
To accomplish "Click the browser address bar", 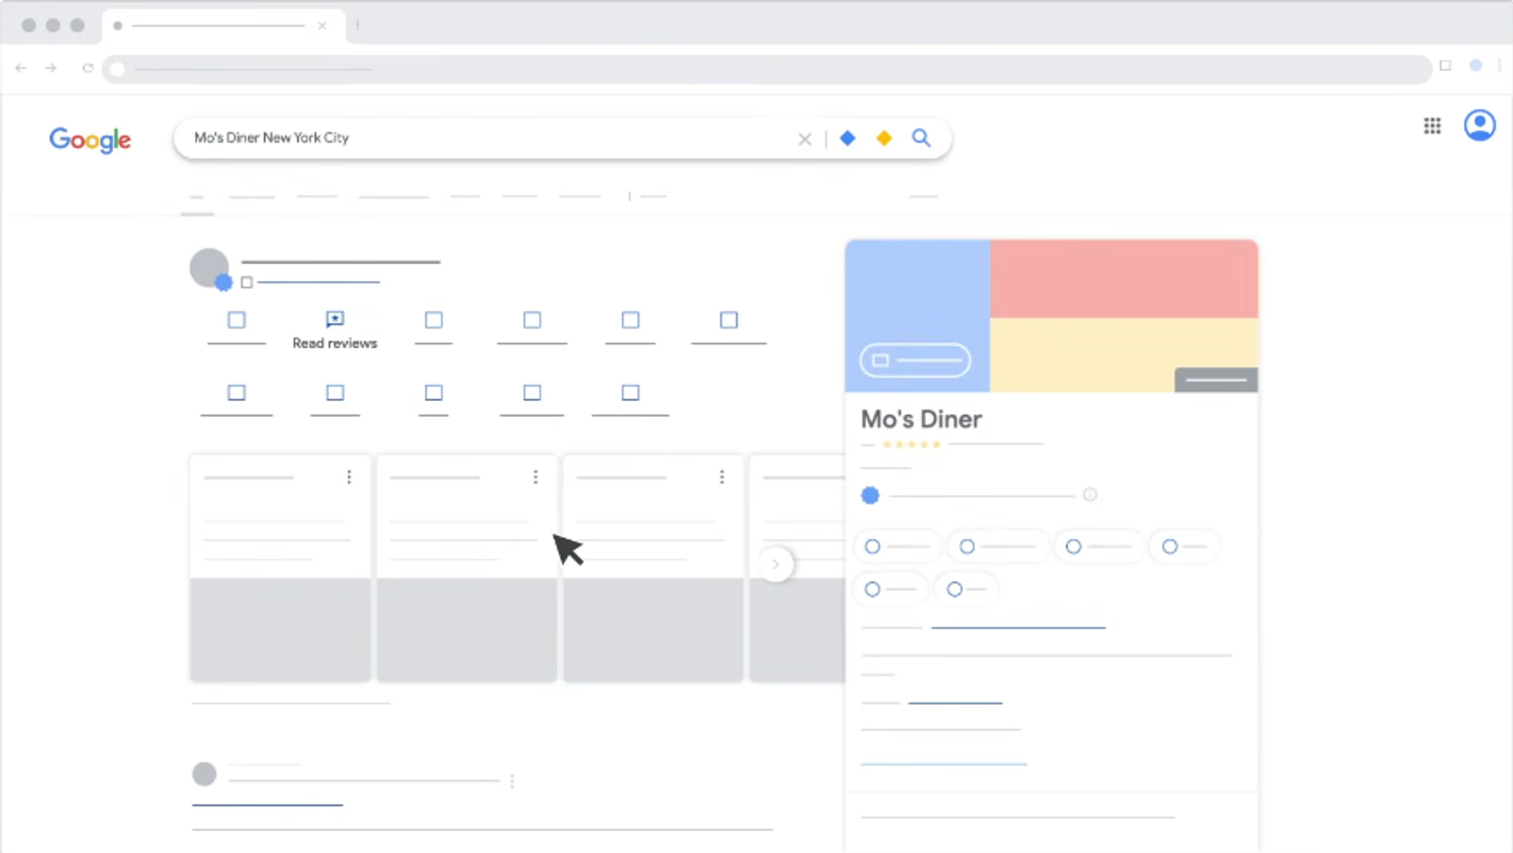I will click(x=767, y=69).
